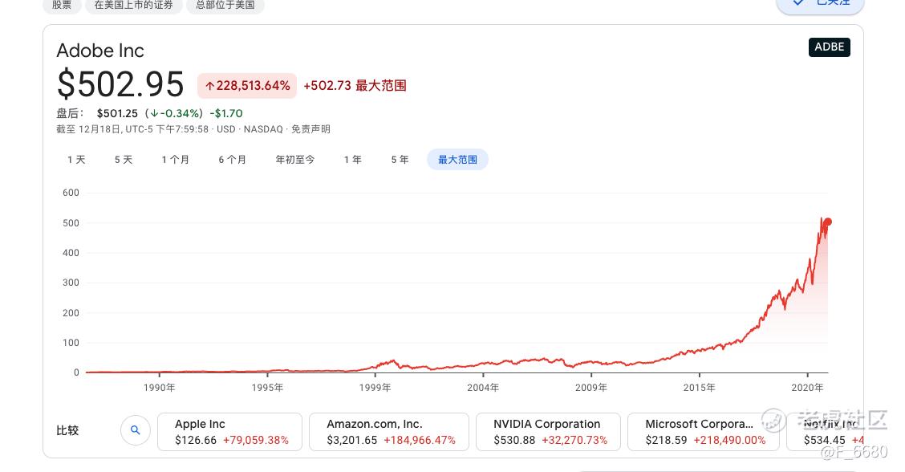Click the 1999年 axis label
Image resolution: width=905 pixels, height=472 pixels.
[375, 388]
